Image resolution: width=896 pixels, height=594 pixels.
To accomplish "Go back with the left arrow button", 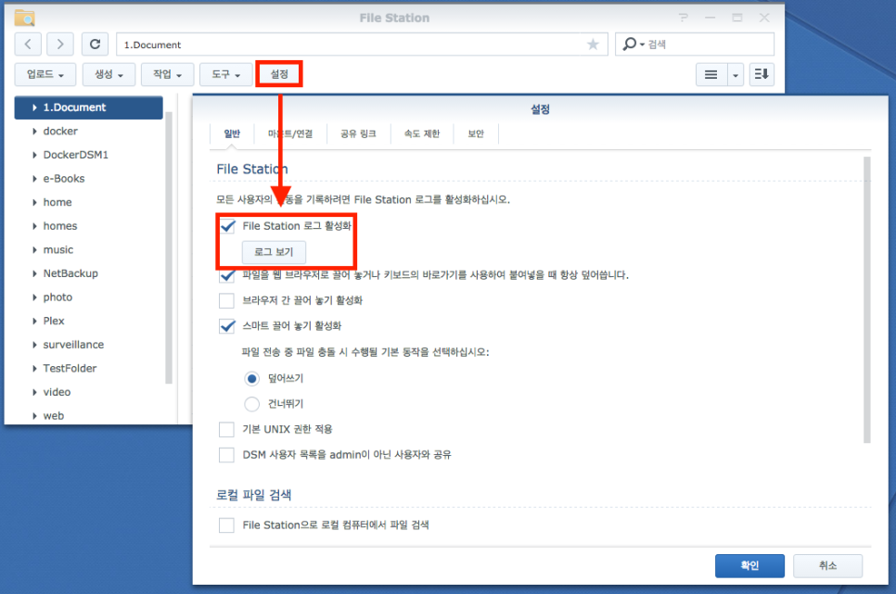I will [x=28, y=44].
